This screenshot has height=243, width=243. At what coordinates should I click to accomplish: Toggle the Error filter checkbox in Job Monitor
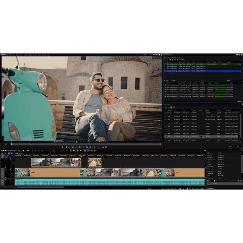tap(165, 81)
